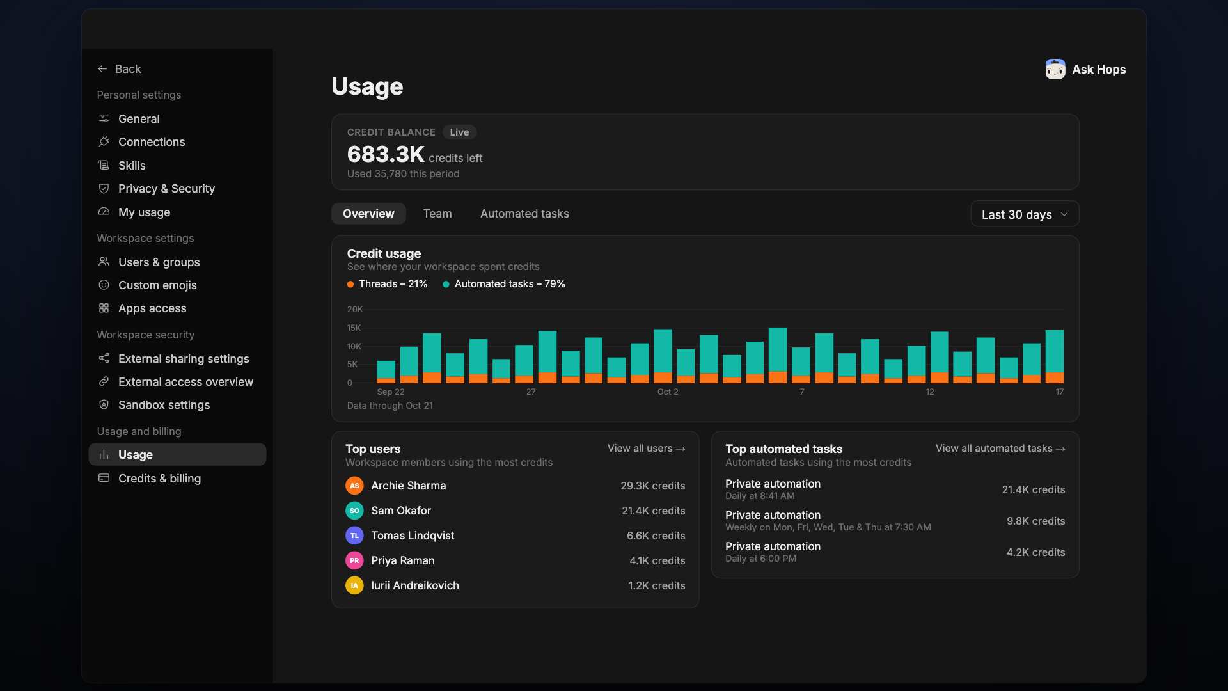Click the Iurii Andreikovich user row

(x=515, y=585)
